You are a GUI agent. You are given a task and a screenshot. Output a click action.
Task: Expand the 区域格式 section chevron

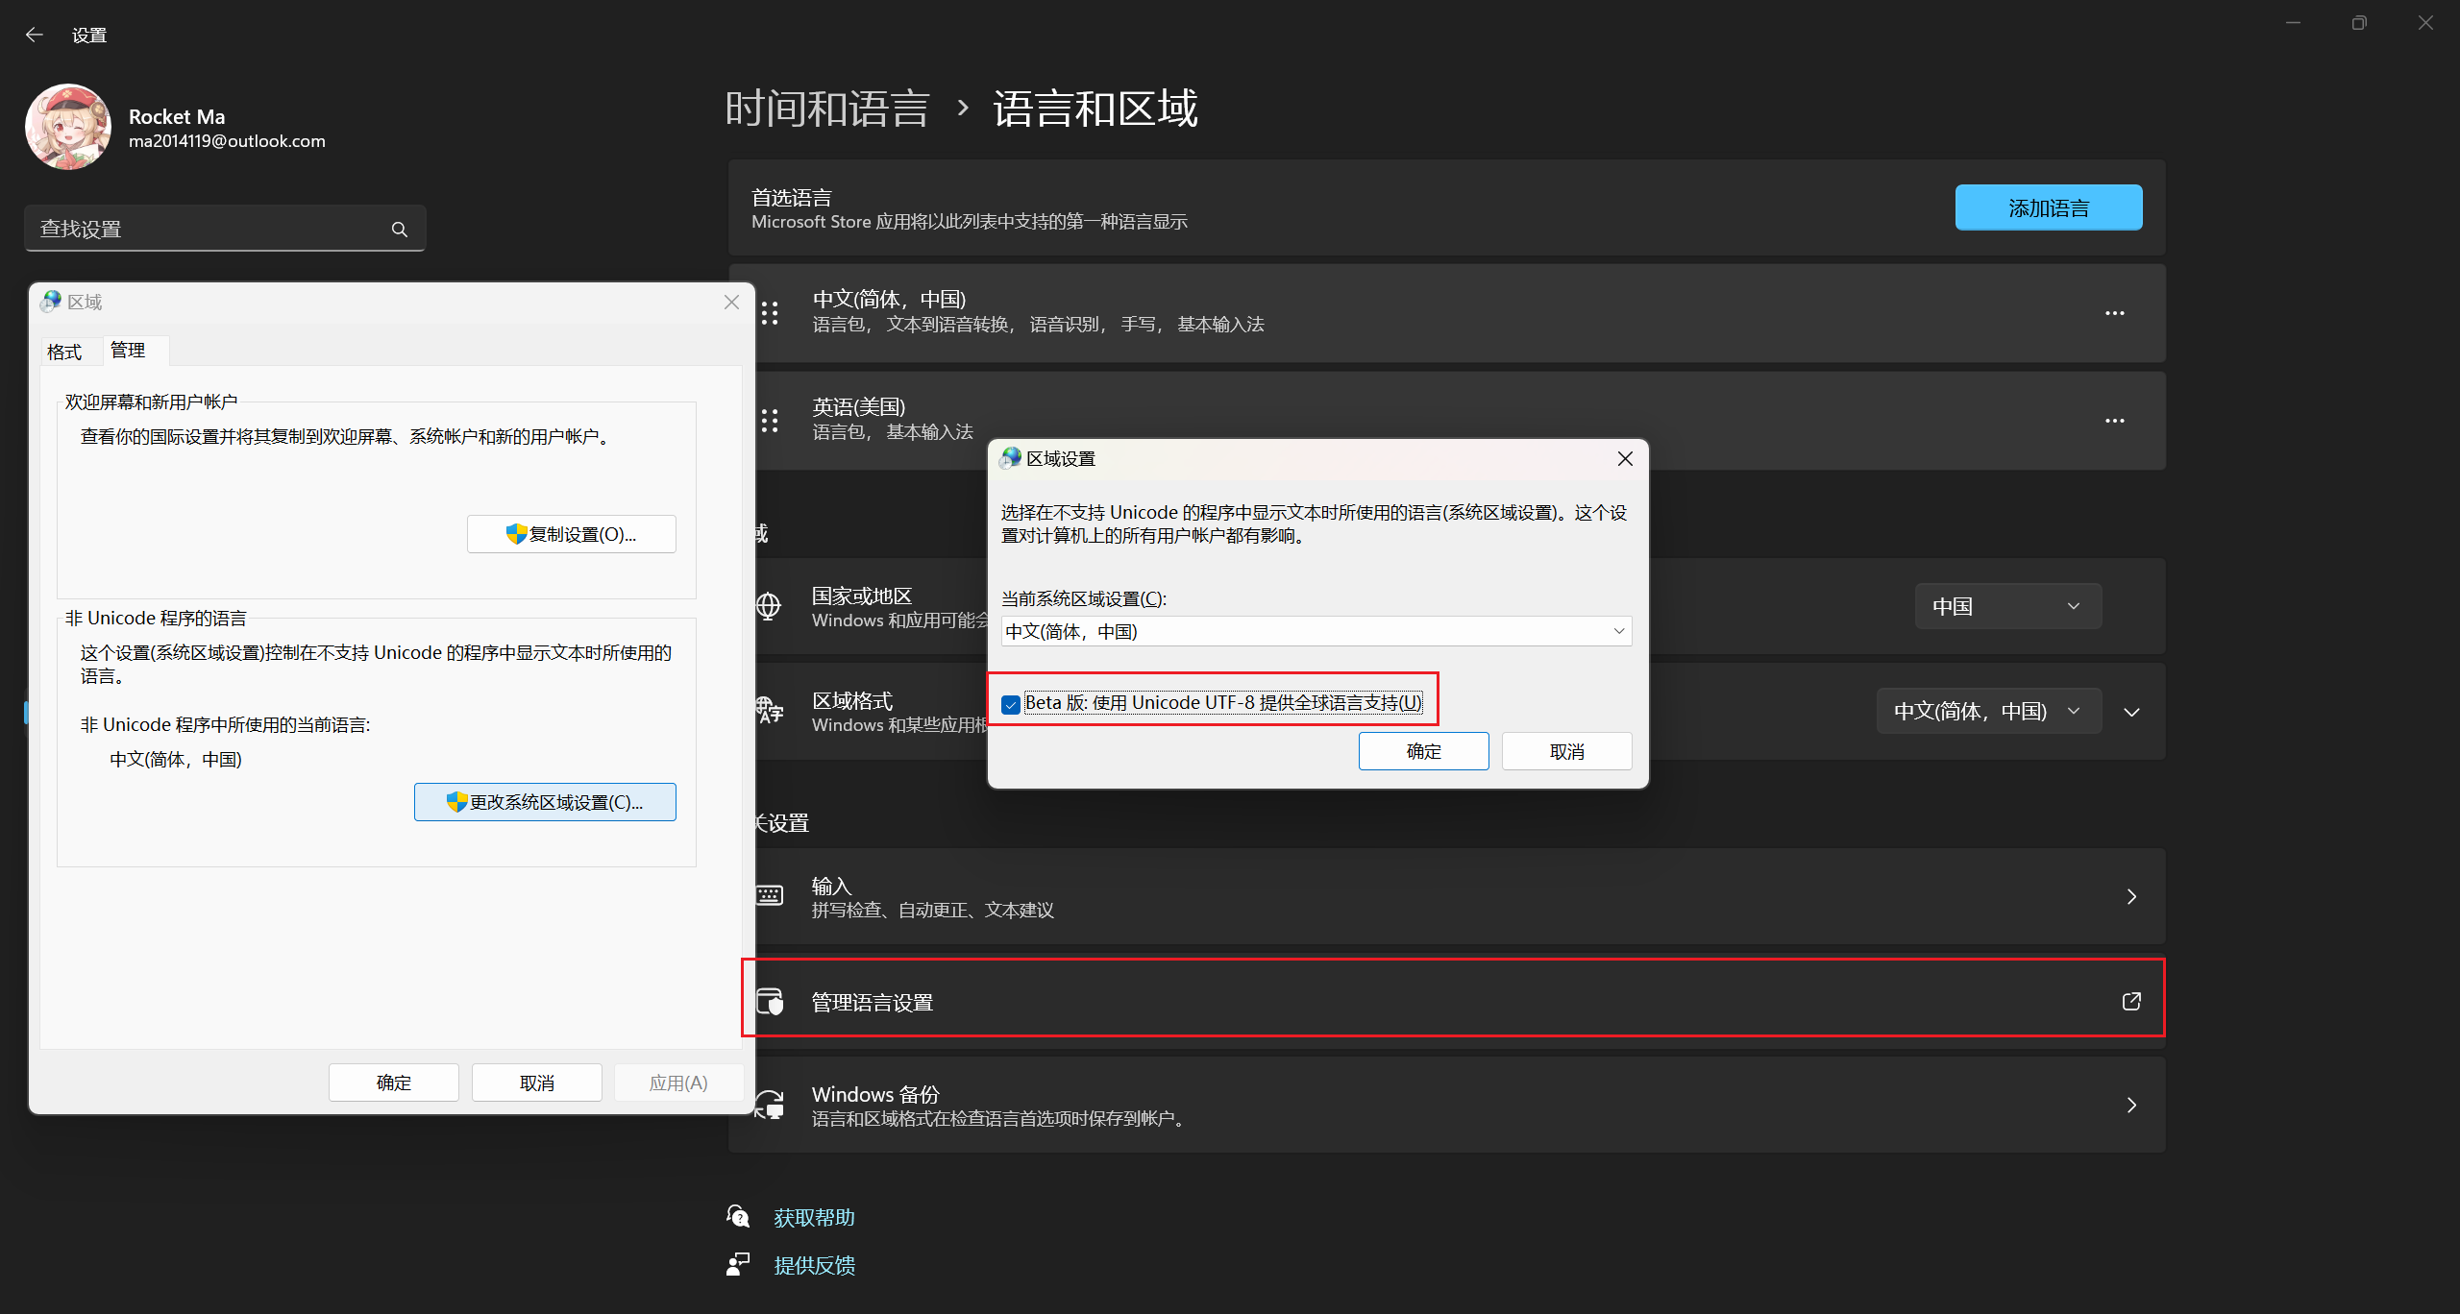[x=2131, y=712]
